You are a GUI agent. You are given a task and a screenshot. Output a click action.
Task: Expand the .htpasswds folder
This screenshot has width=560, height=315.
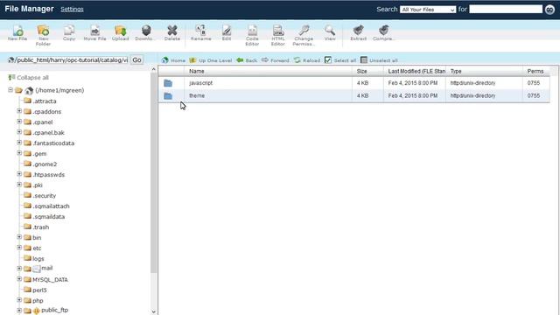click(19, 174)
